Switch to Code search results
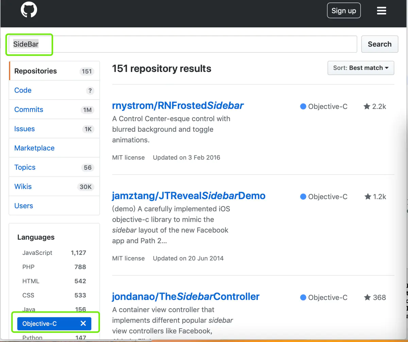This screenshot has height=342, width=408. point(54,90)
